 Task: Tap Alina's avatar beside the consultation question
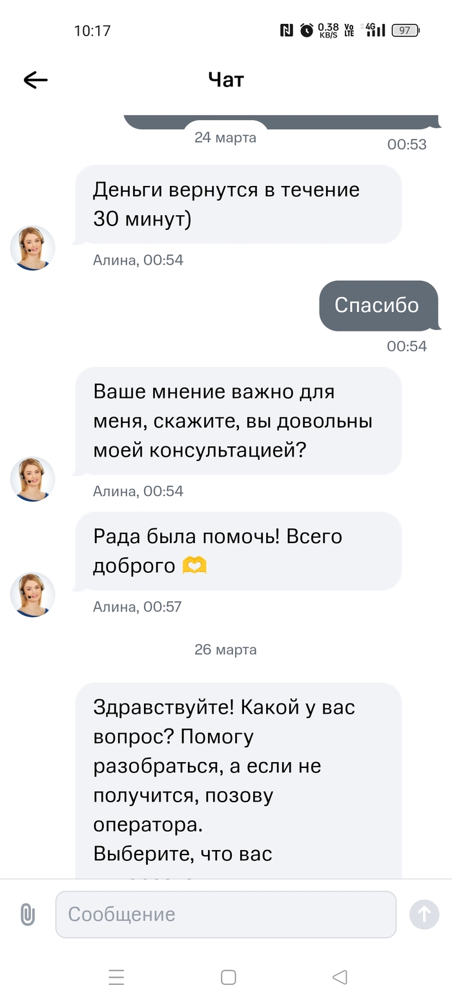click(32, 479)
